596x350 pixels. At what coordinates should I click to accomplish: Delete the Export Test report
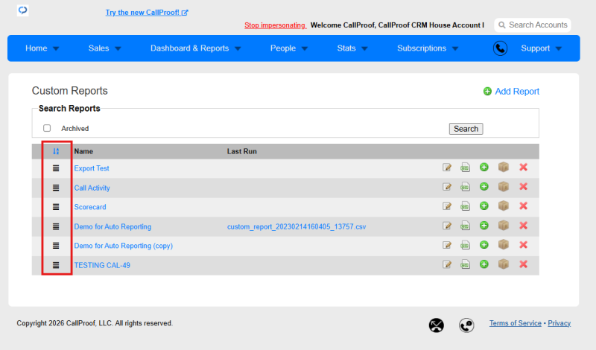coord(524,168)
